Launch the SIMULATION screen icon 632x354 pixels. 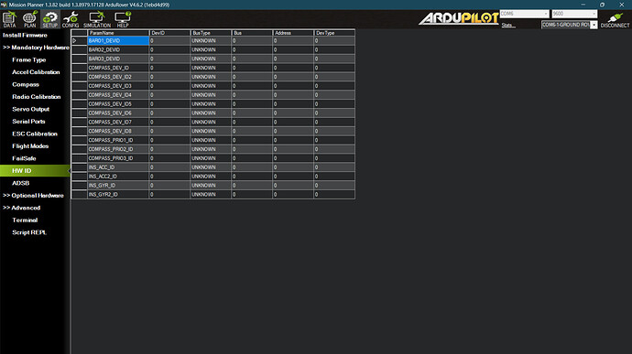pyautogui.click(x=97, y=19)
